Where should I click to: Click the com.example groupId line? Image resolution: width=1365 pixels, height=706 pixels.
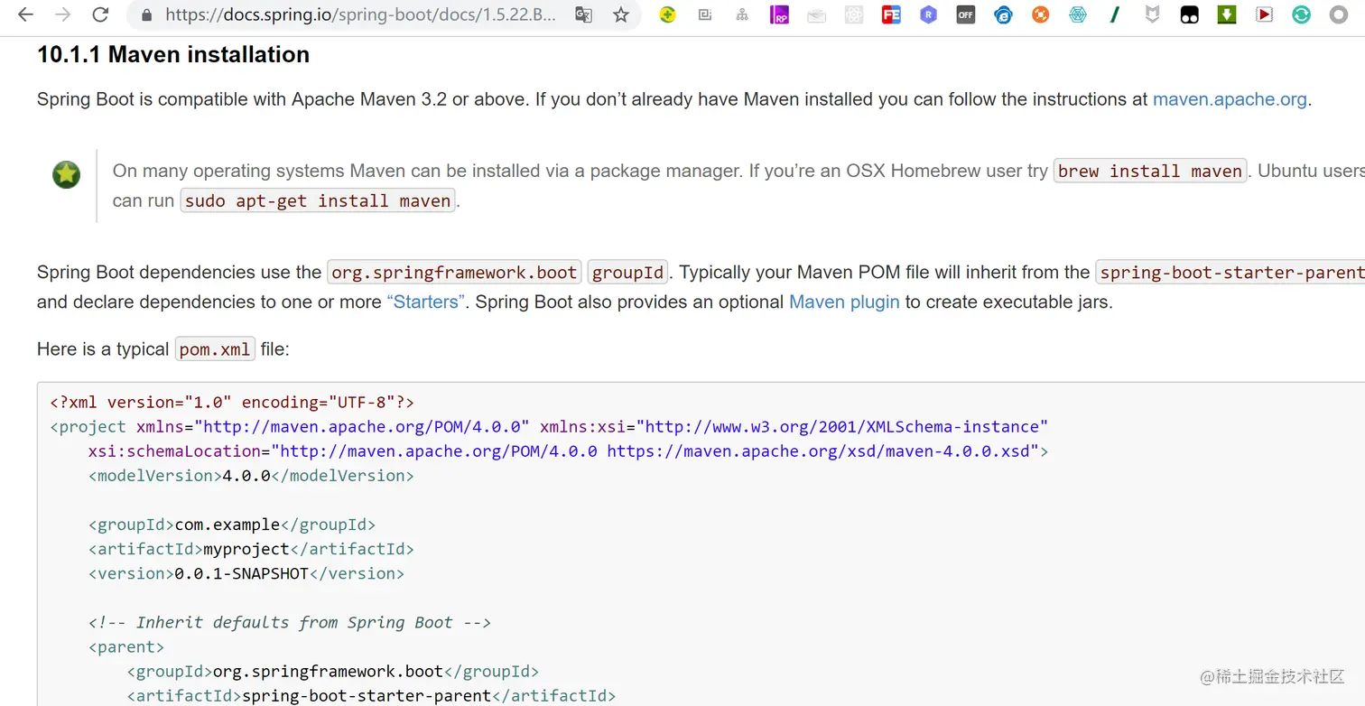232,525
